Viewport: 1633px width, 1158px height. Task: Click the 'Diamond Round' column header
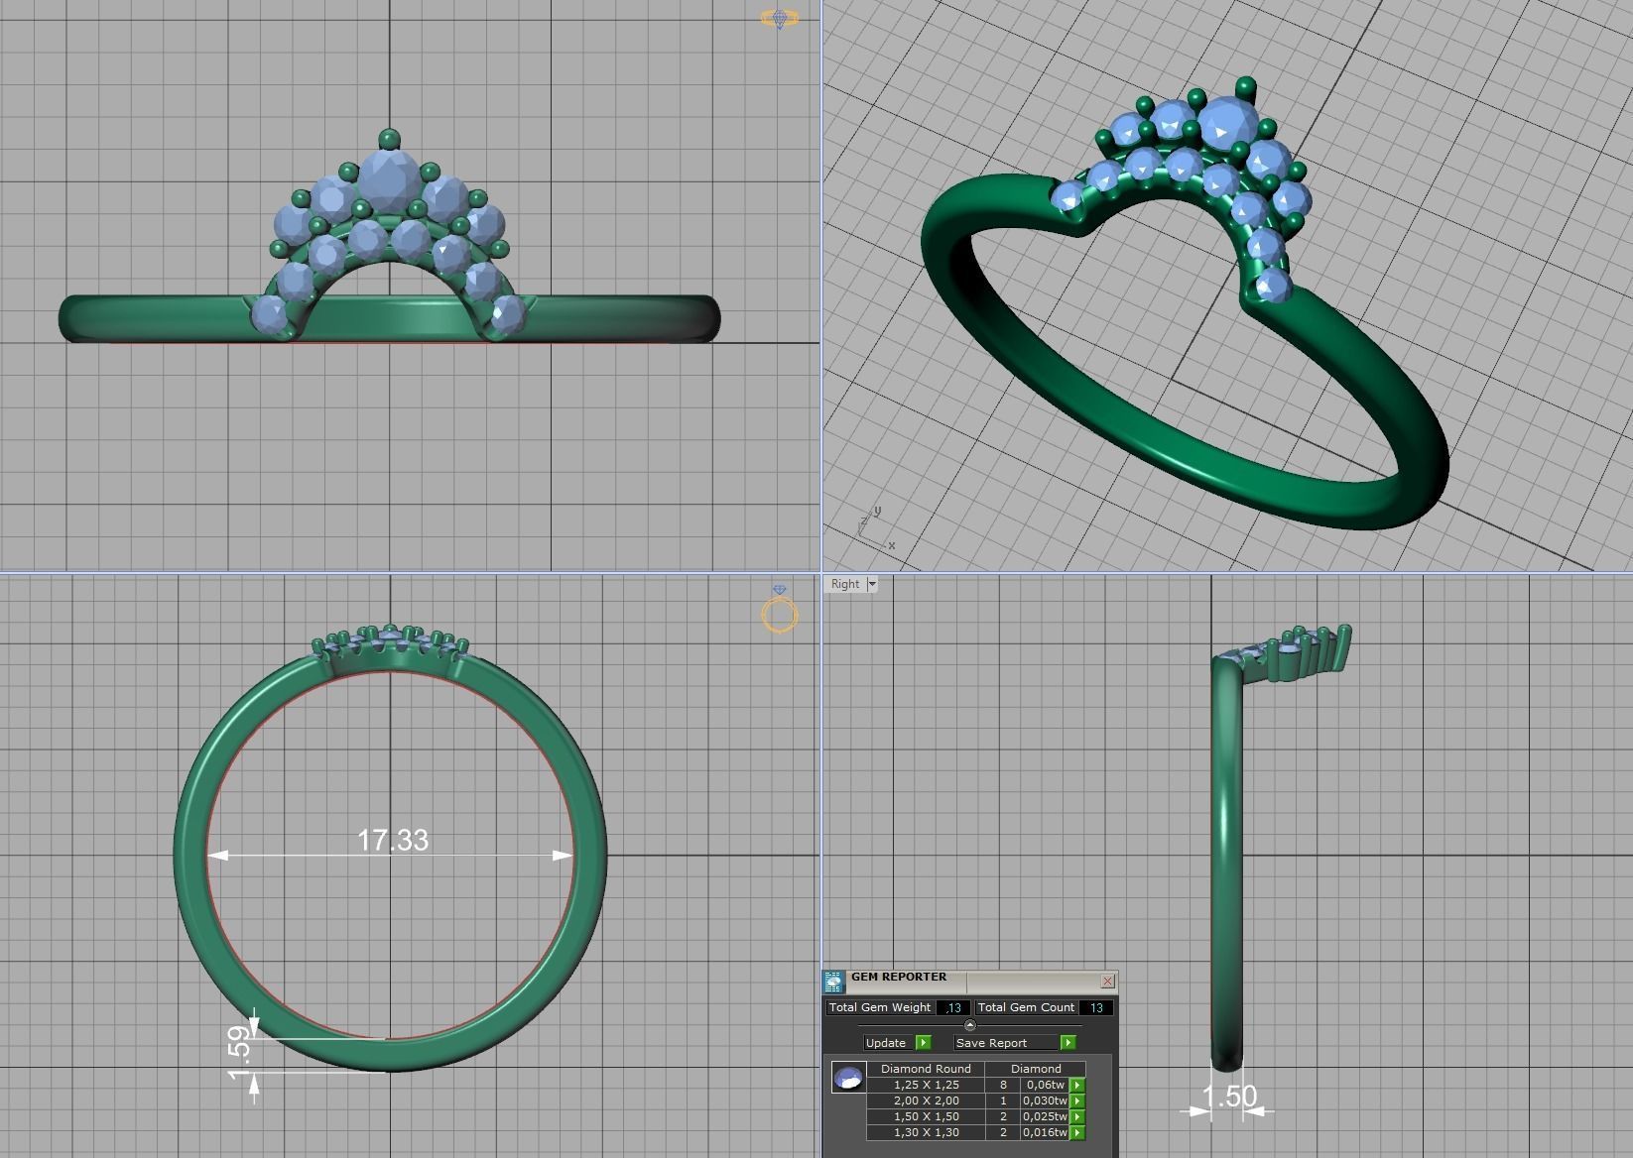[926, 1069]
